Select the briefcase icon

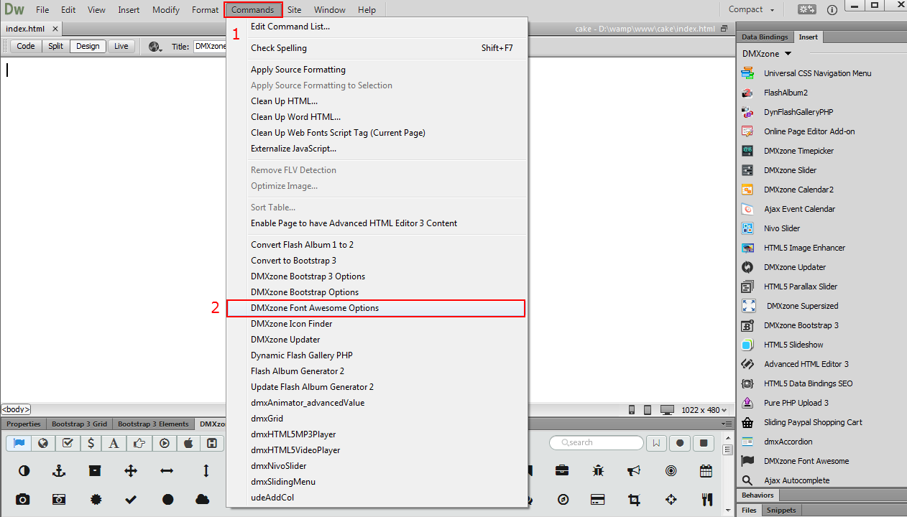click(562, 471)
